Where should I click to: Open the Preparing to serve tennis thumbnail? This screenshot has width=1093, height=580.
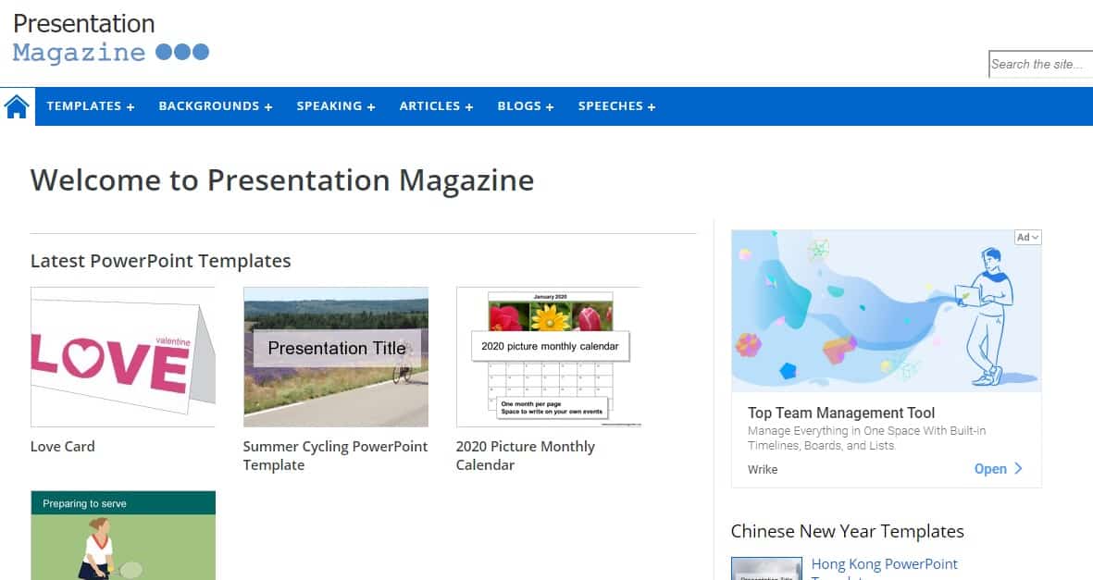[x=123, y=536]
